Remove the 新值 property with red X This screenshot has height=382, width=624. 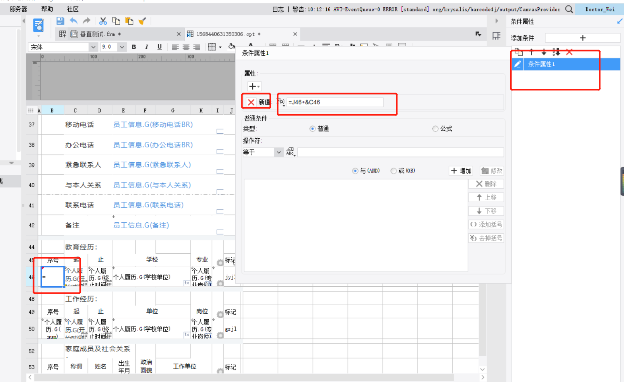click(x=251, y=102)
